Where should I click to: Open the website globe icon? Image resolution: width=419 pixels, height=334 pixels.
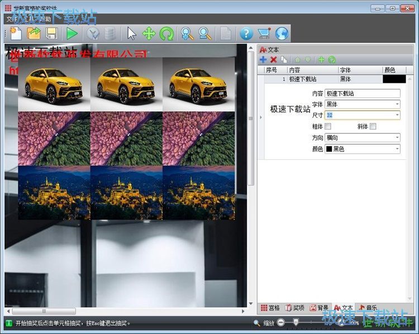click(282, 34)
